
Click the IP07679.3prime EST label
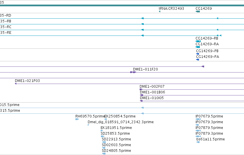[209, 122]
